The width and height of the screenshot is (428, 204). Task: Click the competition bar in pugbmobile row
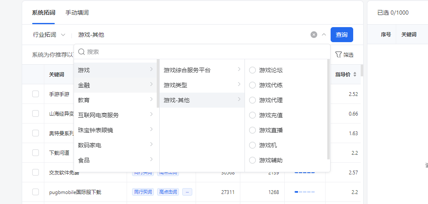click(305, 192)
